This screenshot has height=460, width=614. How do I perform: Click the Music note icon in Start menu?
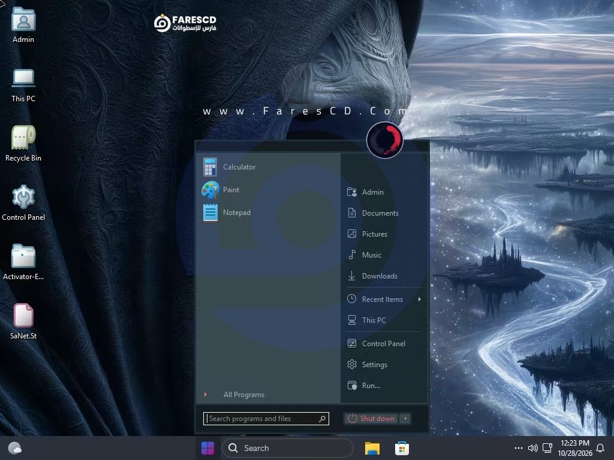pyautogui.click(x=352, y=255)
